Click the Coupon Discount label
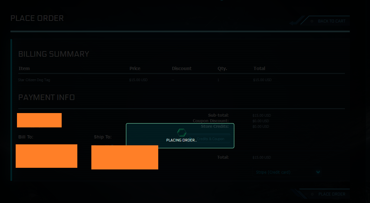Image resolution: width=370 pixels, height=203 pixels. click(x=211, y=121)
